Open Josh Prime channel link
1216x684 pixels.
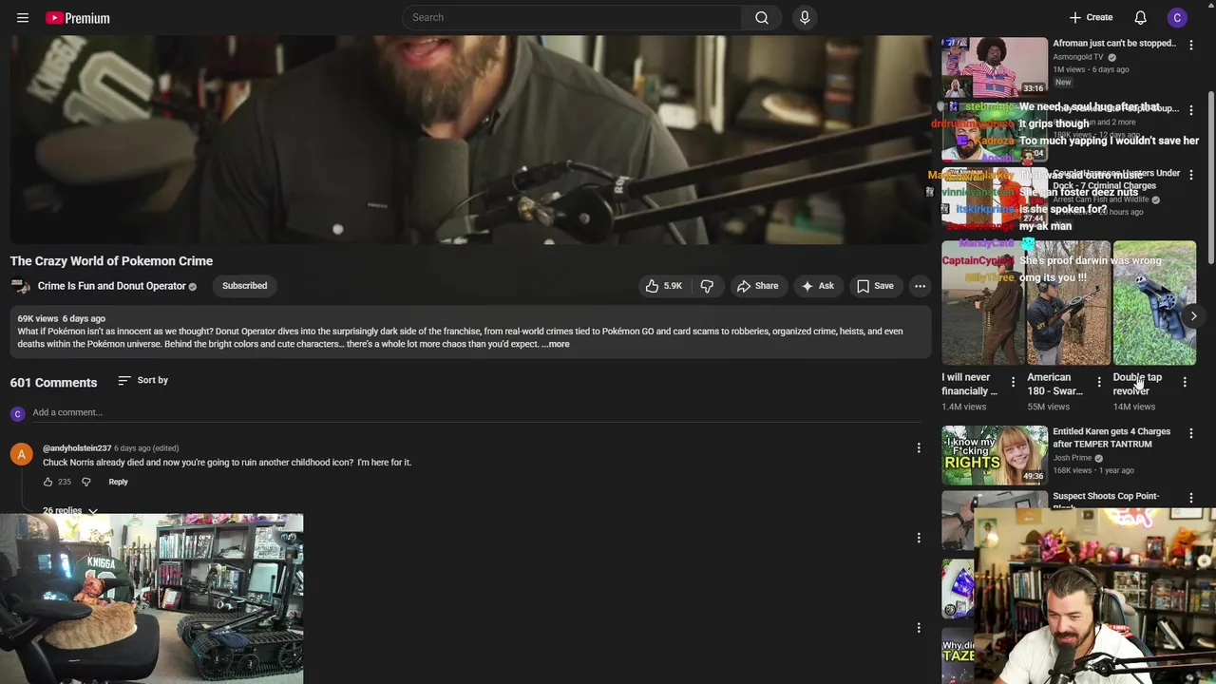[x=1073, y=458]
